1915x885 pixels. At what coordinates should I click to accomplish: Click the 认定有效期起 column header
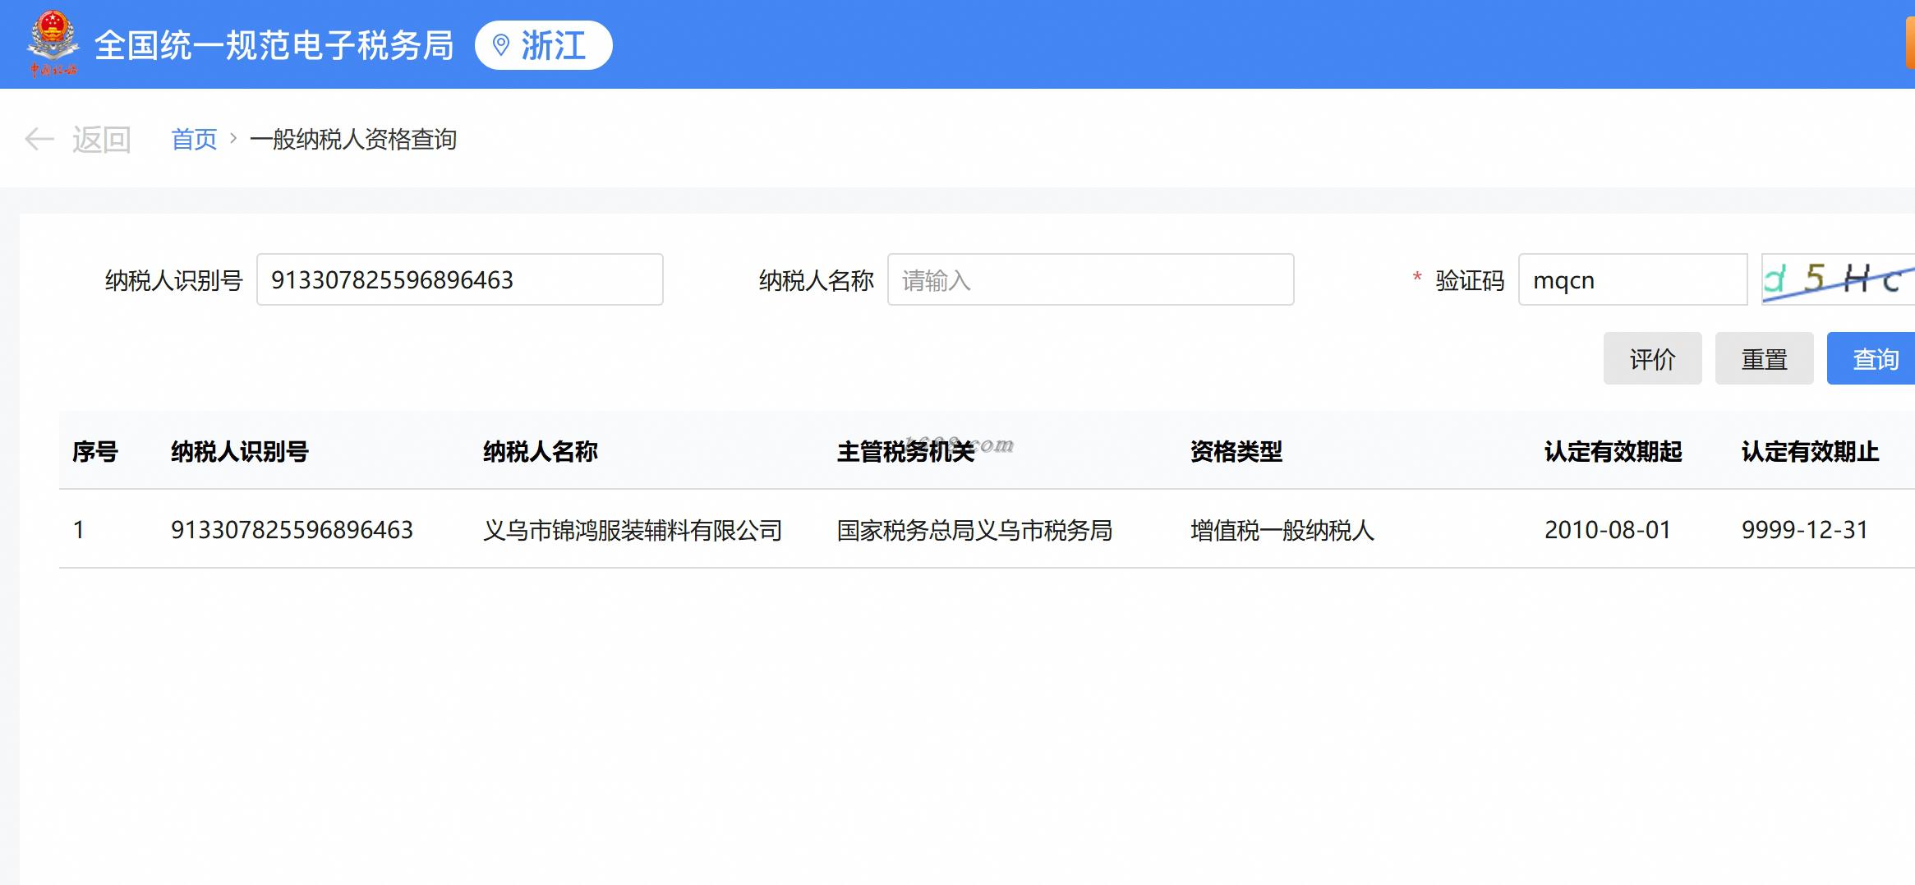(x=1613, y=451)
